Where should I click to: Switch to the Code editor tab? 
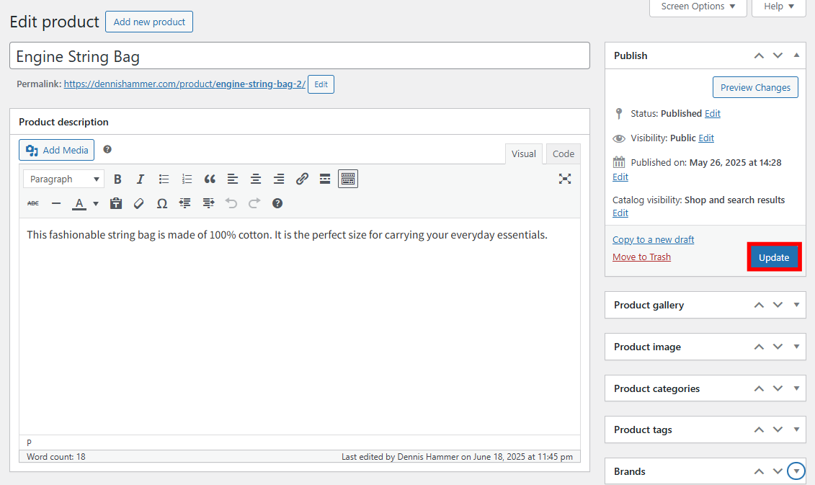563,153
